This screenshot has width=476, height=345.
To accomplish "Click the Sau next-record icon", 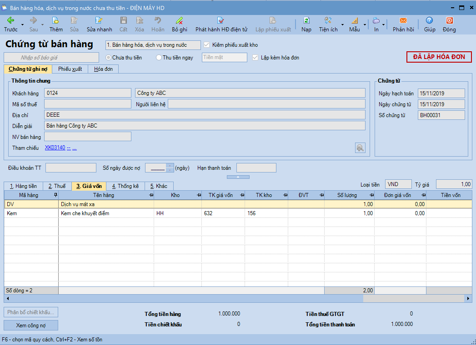I will tap(33, 20).
